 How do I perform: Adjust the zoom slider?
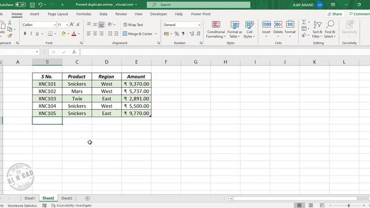349,206
